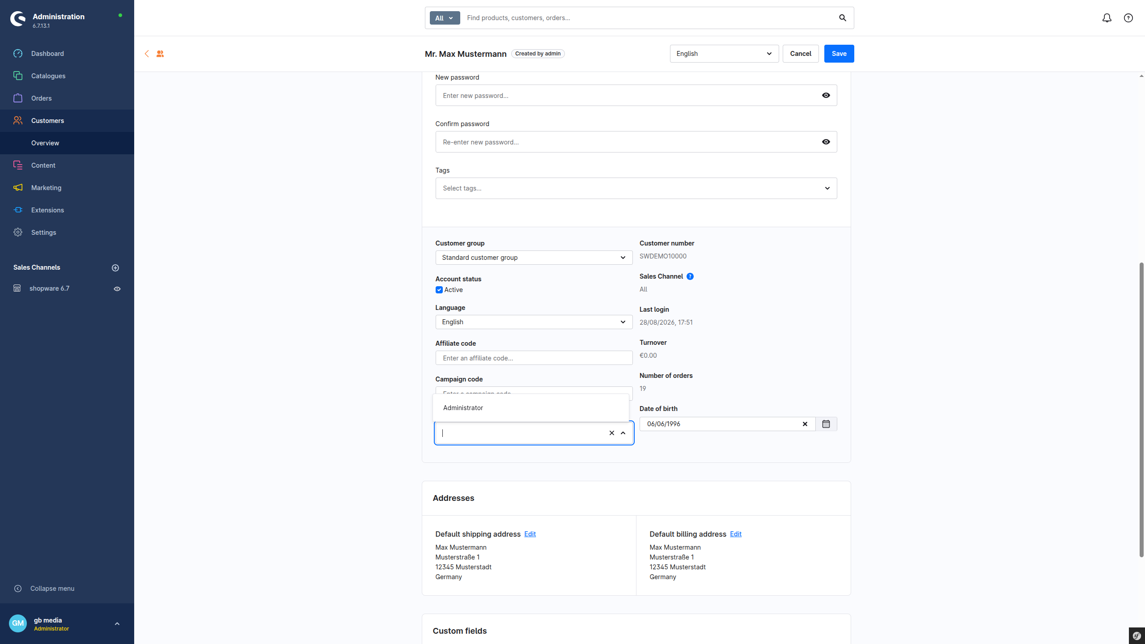1145x644 pixels.
Task: Clear the open select field with X
Action: (612, 433)
